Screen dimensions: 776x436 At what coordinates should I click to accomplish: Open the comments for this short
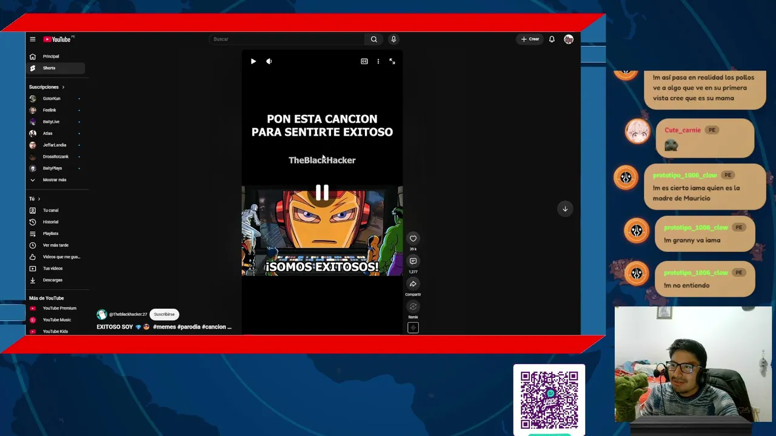coord(413,261)
